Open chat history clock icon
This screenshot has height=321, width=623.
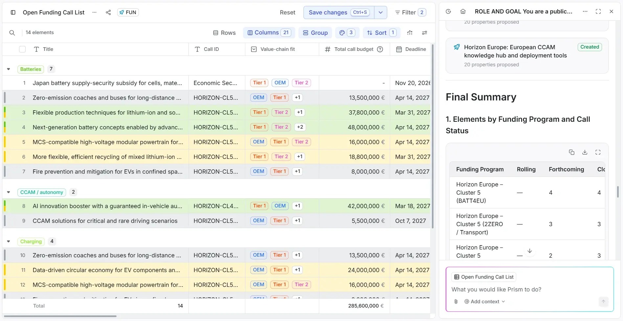point(448,11)
